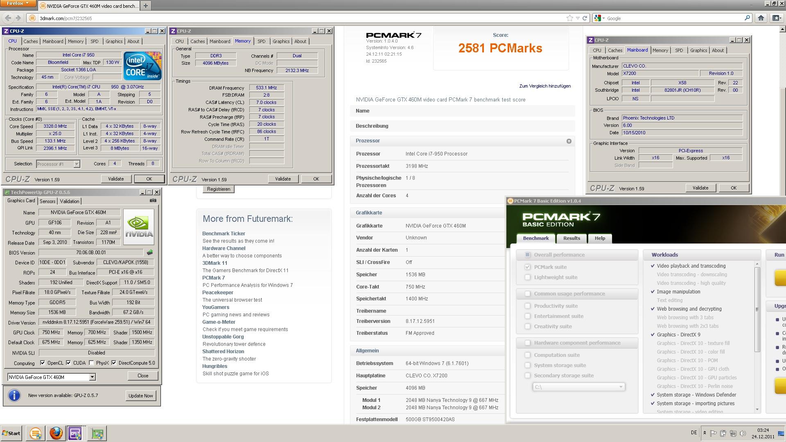
Task: Bookmark page with the star icon
Action: click(569, 18)
